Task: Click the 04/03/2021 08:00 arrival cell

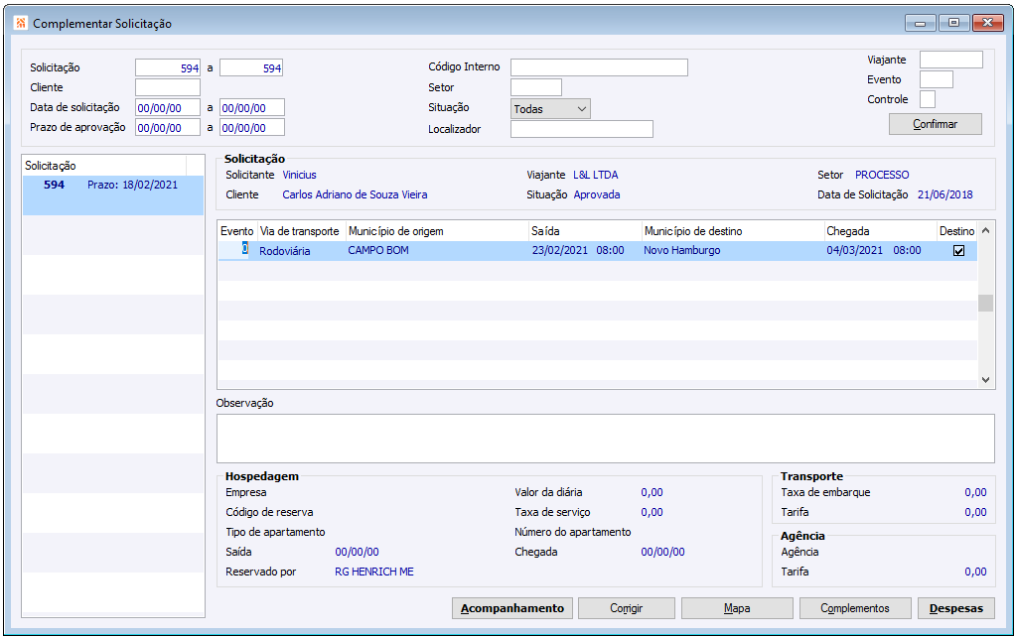Action: click(x=873, y=250)
